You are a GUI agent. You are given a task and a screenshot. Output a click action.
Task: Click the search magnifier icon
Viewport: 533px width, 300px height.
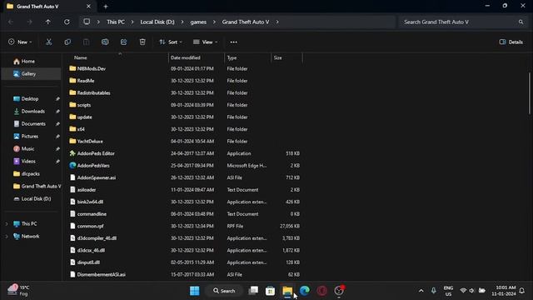point(521,22)
